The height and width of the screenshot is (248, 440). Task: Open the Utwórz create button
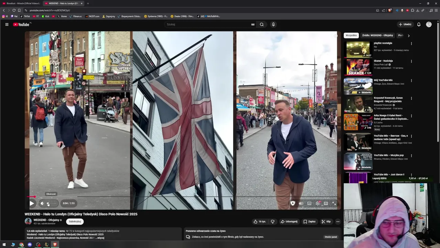[x=405, y=24]
